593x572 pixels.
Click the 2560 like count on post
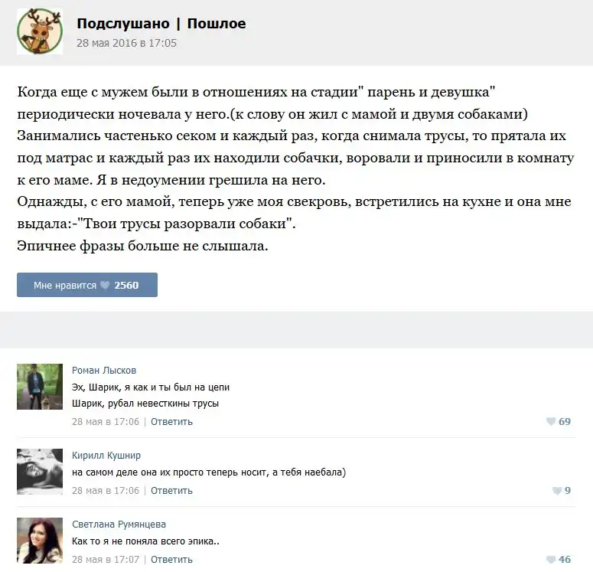(x=126, y=285)
